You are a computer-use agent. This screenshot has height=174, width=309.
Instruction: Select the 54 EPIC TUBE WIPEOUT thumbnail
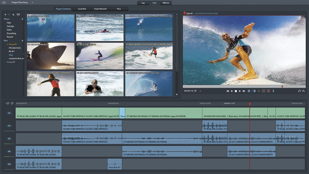point(51,28)
